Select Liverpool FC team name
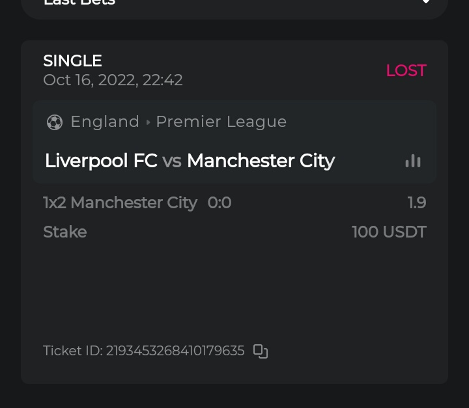 (x=101, y=161)
